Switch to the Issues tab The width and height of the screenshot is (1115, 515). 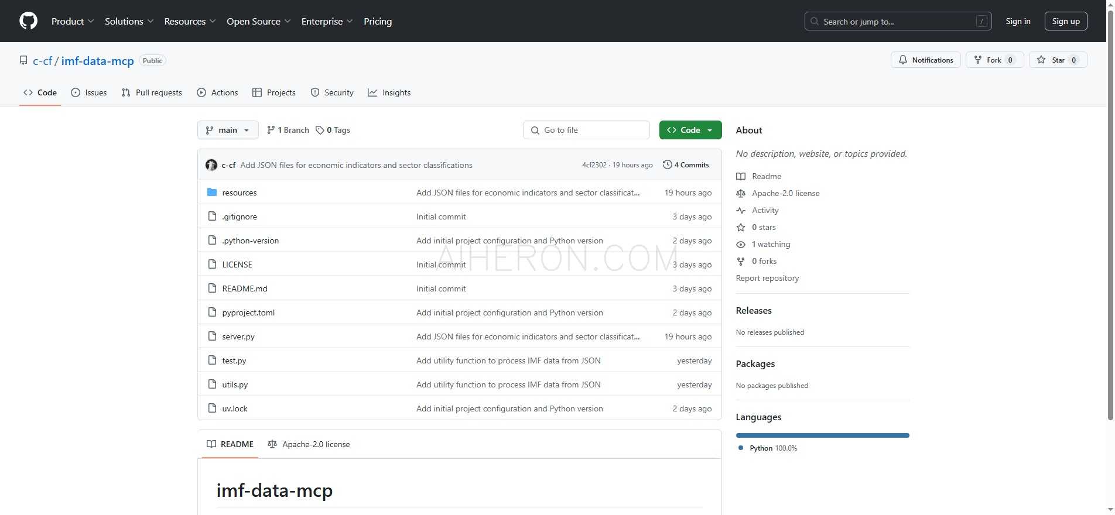pos(89,92)
